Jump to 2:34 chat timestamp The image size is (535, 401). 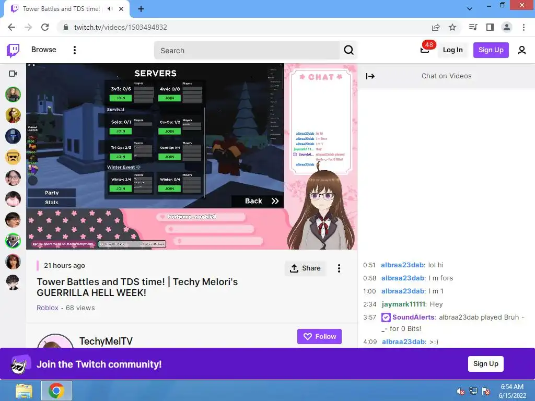(x=369, y=304)
